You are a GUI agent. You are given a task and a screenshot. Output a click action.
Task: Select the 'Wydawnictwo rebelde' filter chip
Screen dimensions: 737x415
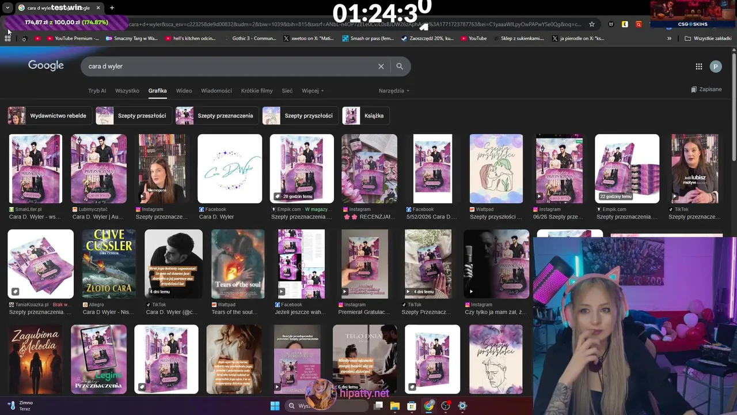tap(48, 116)
